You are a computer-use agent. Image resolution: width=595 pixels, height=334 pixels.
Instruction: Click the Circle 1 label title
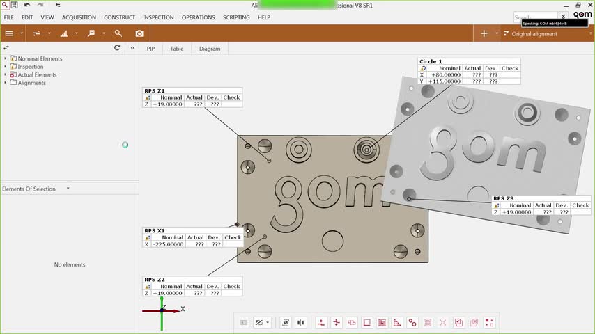click(431, 61)
